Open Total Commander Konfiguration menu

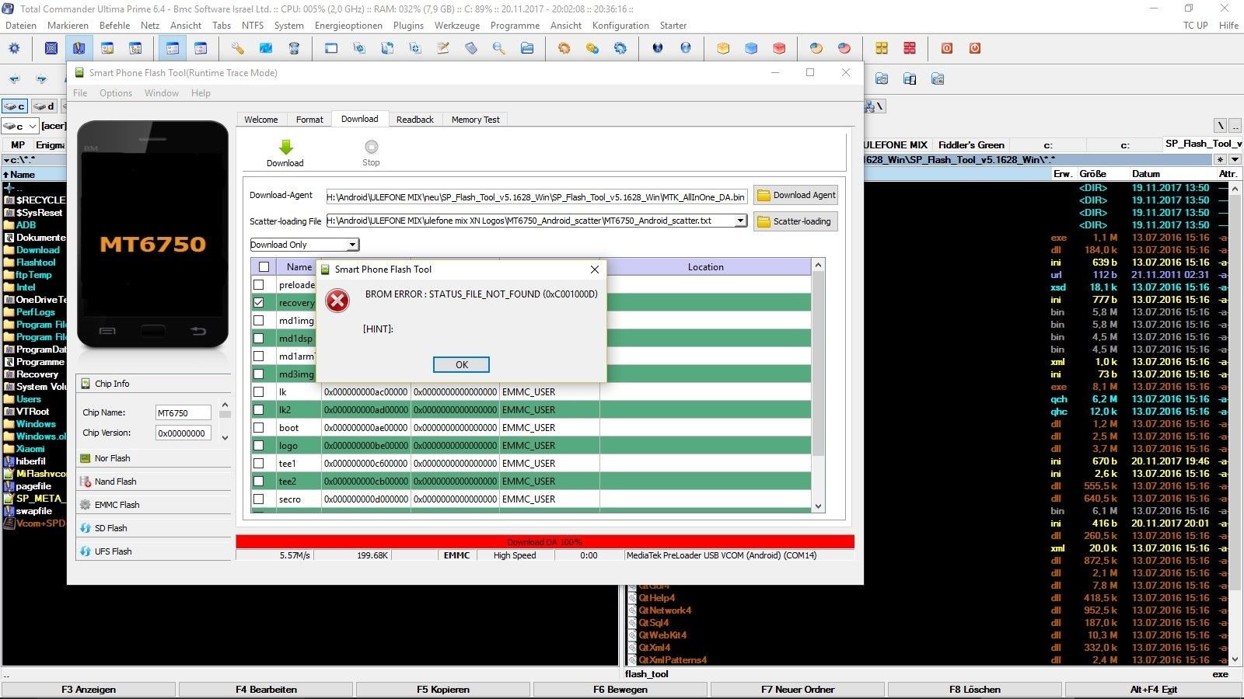[x=620, y=26]
